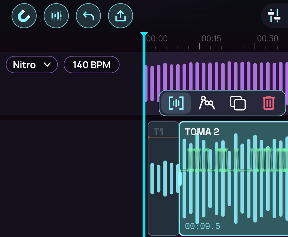Select the TOMA 2 clip
Image resolution: width=288 pixels, height=237 pixels.
click(x=234, y=178)
